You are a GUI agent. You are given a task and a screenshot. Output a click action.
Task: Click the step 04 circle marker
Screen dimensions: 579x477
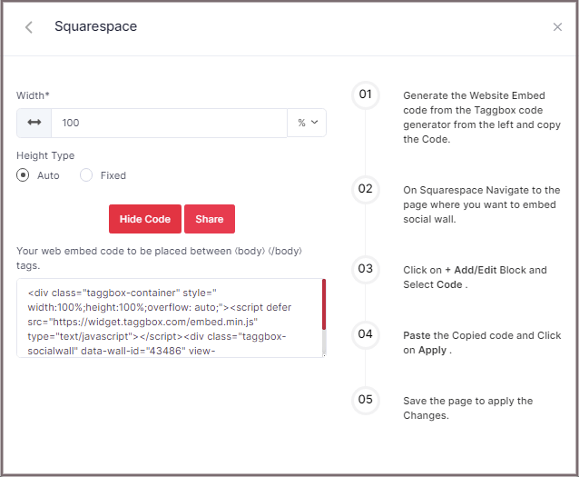coord(365,334)
